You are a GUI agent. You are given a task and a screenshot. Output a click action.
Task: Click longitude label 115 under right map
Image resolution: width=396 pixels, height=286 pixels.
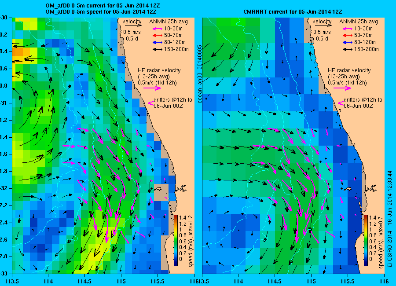(x=311, y=281)
